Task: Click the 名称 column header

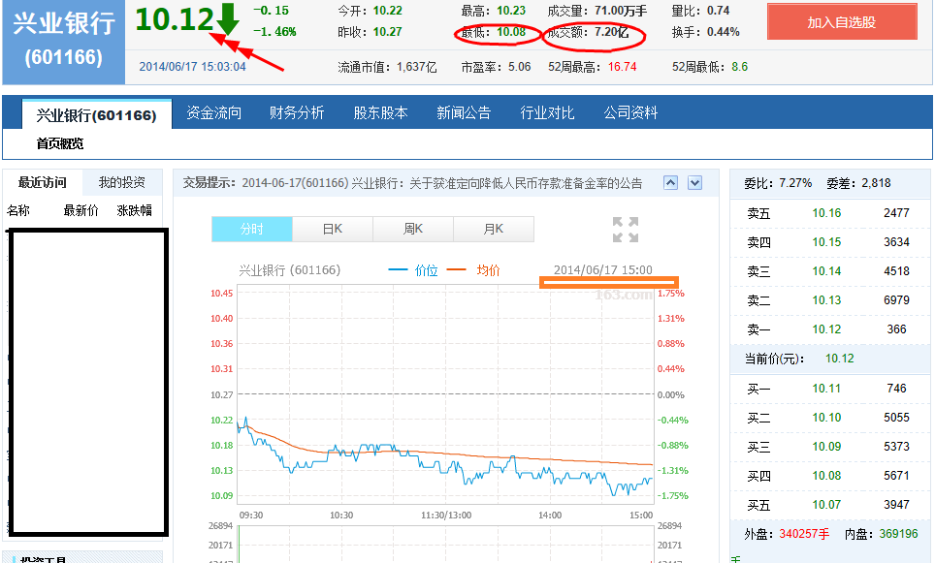Action: click(17, 210)
